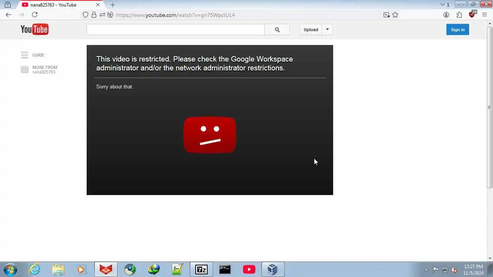Click the red YouTube taskbar icon
493x277 pixels.
coord(249,269)
